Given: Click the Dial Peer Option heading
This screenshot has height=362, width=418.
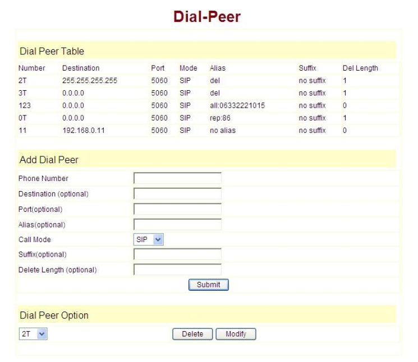Looking at the screenshot, I should point(54,315).
